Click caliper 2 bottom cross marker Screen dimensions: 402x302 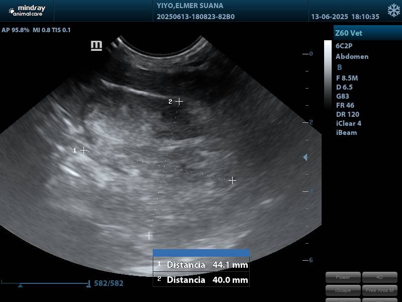click(149, 236)
